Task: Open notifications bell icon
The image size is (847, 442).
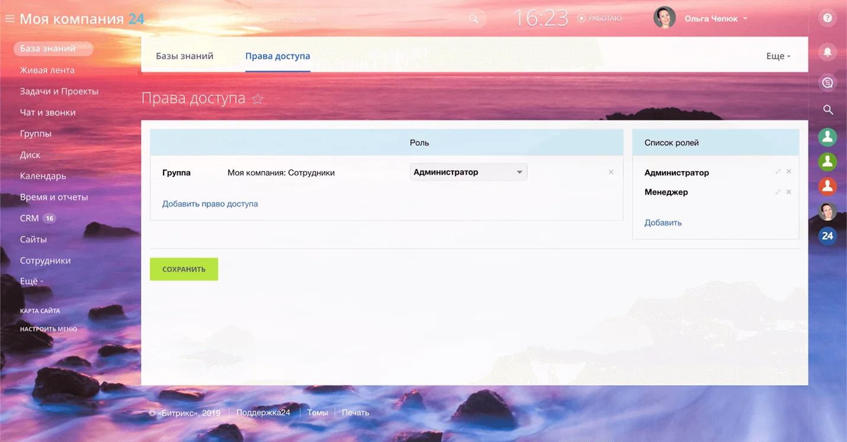Action: [827, 52]
